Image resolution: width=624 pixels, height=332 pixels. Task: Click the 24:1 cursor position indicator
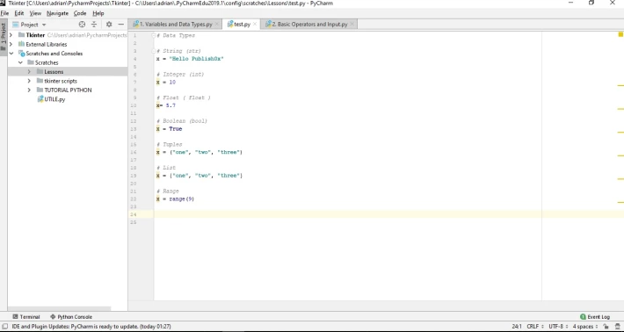[x=517, y=327]
